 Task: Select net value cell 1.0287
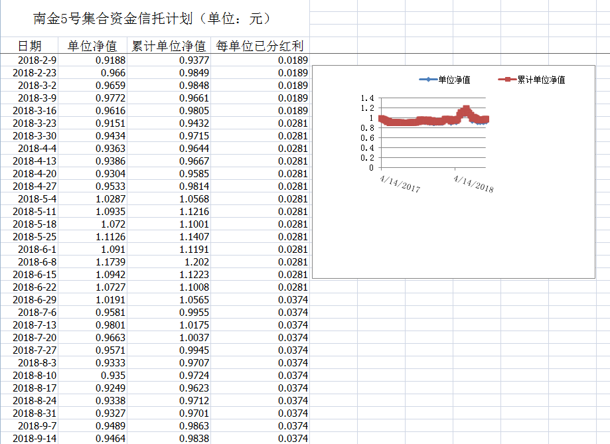click(92, 199)
